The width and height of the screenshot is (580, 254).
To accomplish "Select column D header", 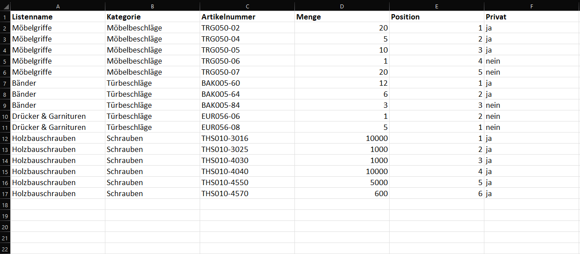I will pos(342,6).
